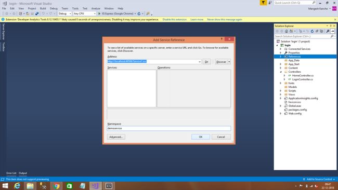Open the File menu
The height and width of the screenshot is (190, 338).
click(x=4, y=8)
